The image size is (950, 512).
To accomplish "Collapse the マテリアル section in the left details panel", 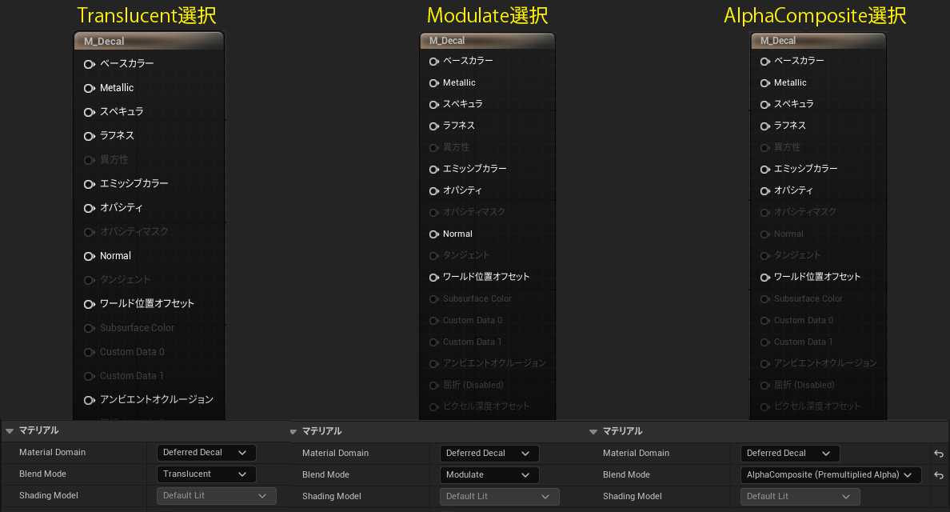I will [10, 430].
